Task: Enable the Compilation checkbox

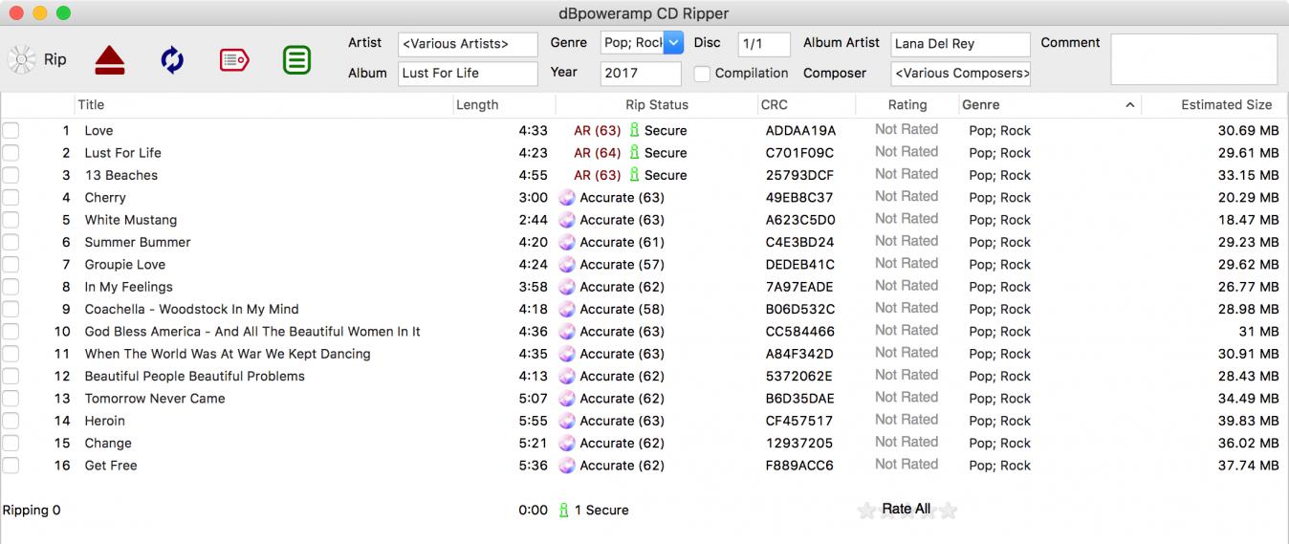Action: [x=702, y=74]
